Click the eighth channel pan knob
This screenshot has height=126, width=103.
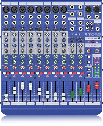coord(64,68)
